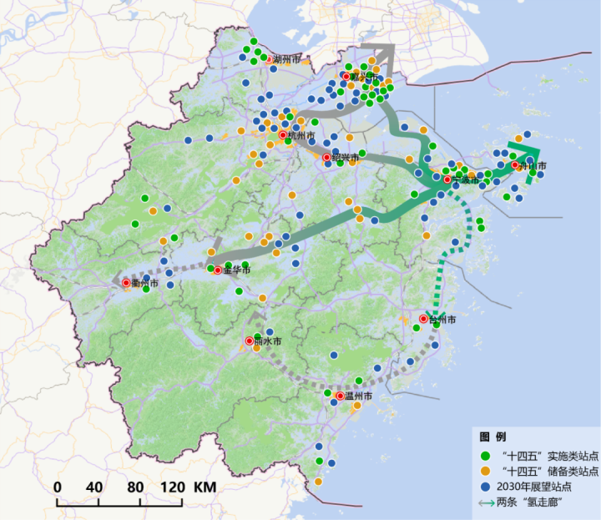Image resolution: width=601 pixels, height=520 pixels.
Task: Select the 宁波市 city marker
Action: coord(447,179)
